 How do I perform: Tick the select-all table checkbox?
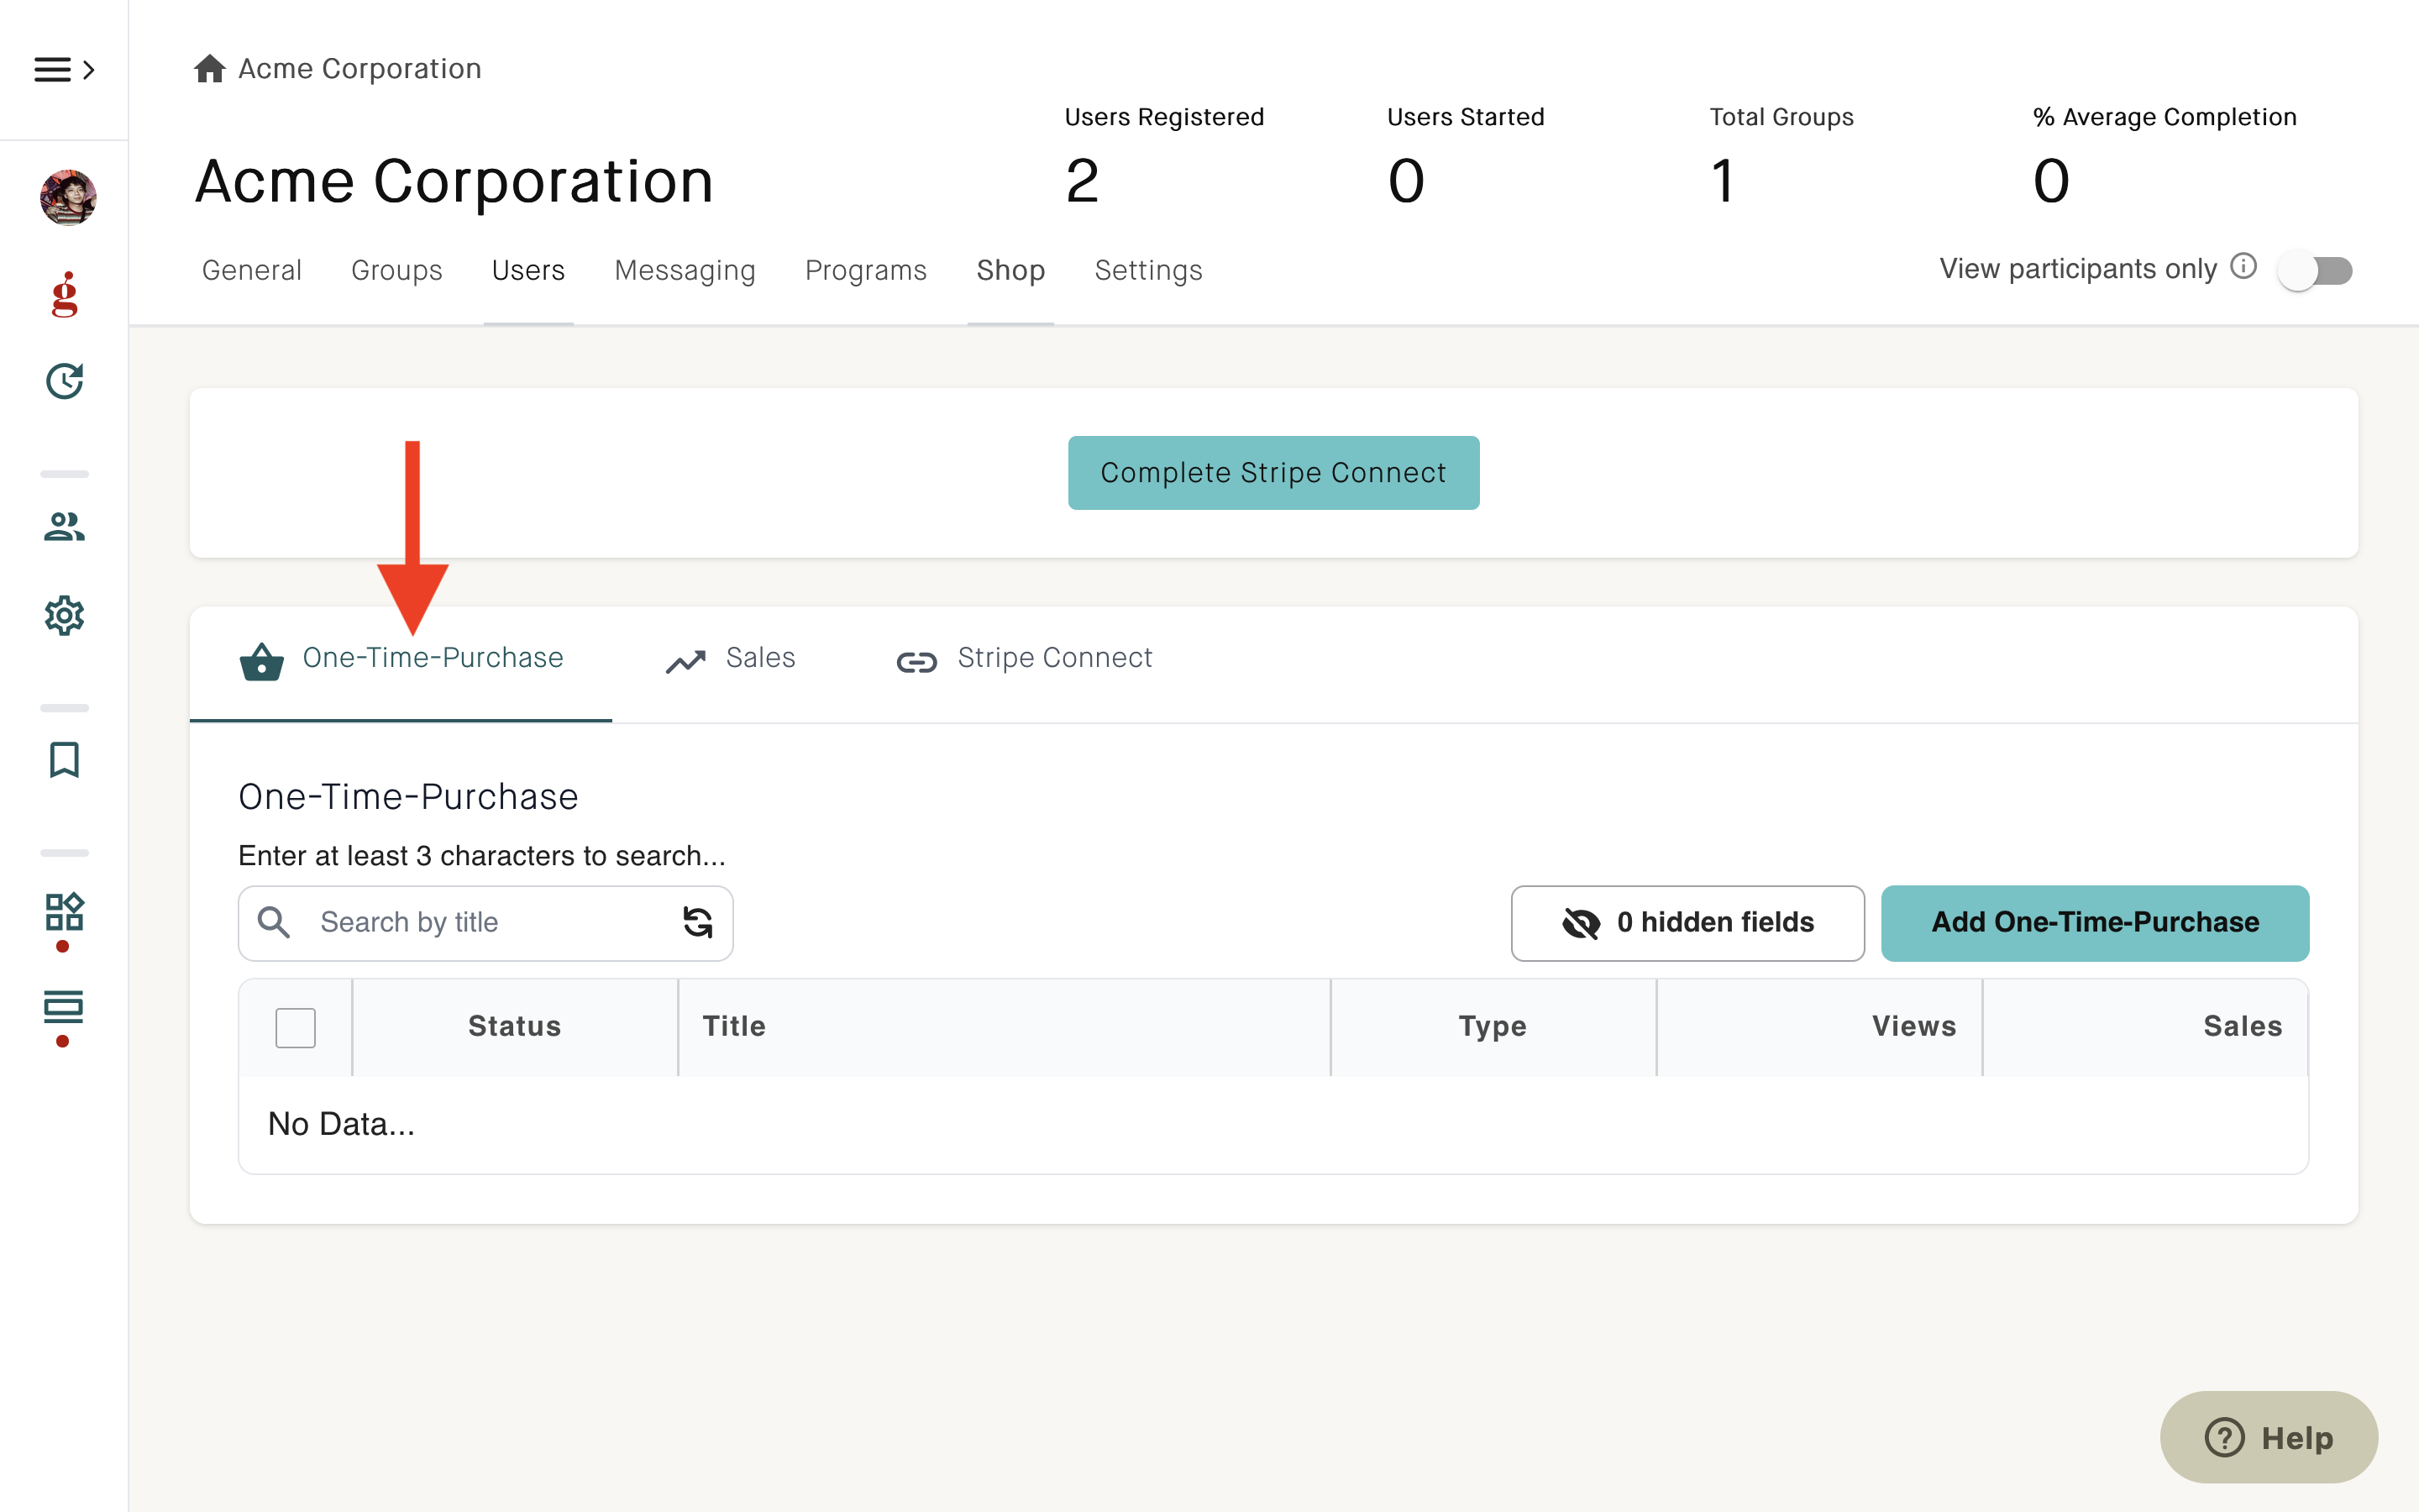tap(296, 1027)
